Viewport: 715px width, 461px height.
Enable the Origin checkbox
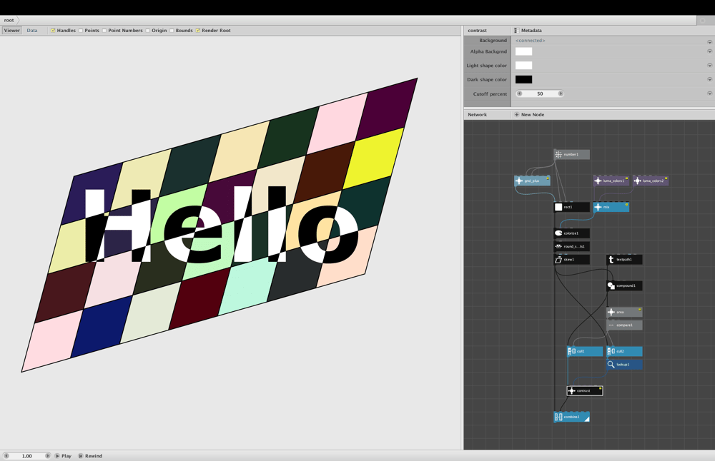pos(148,31)
